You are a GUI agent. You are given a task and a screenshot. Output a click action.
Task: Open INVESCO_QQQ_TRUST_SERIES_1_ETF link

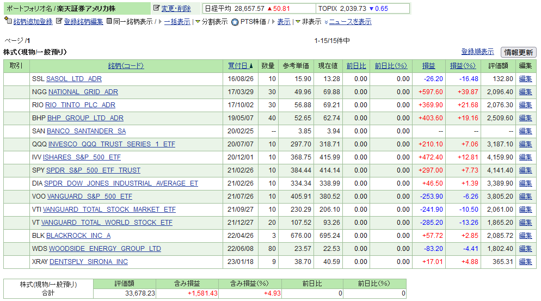(x=112, y=144)
